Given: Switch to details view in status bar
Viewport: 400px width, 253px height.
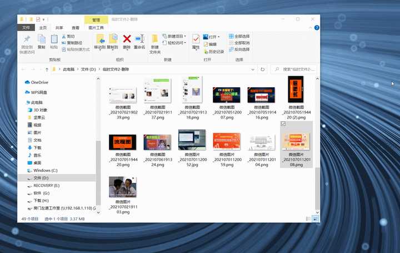Looking at the screenshot, I should coord(308,219).
